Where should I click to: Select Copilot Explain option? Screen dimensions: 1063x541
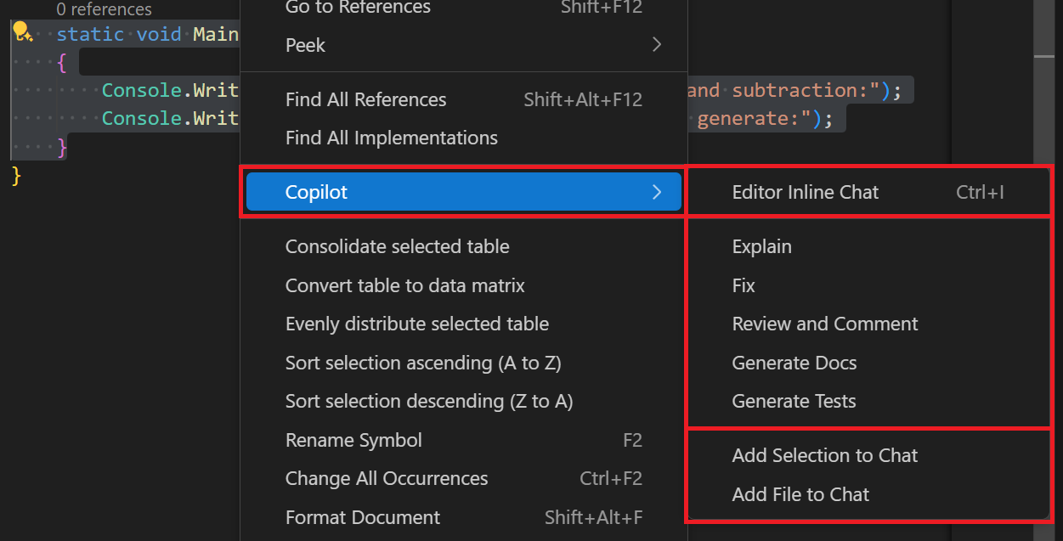pos(868,246)
